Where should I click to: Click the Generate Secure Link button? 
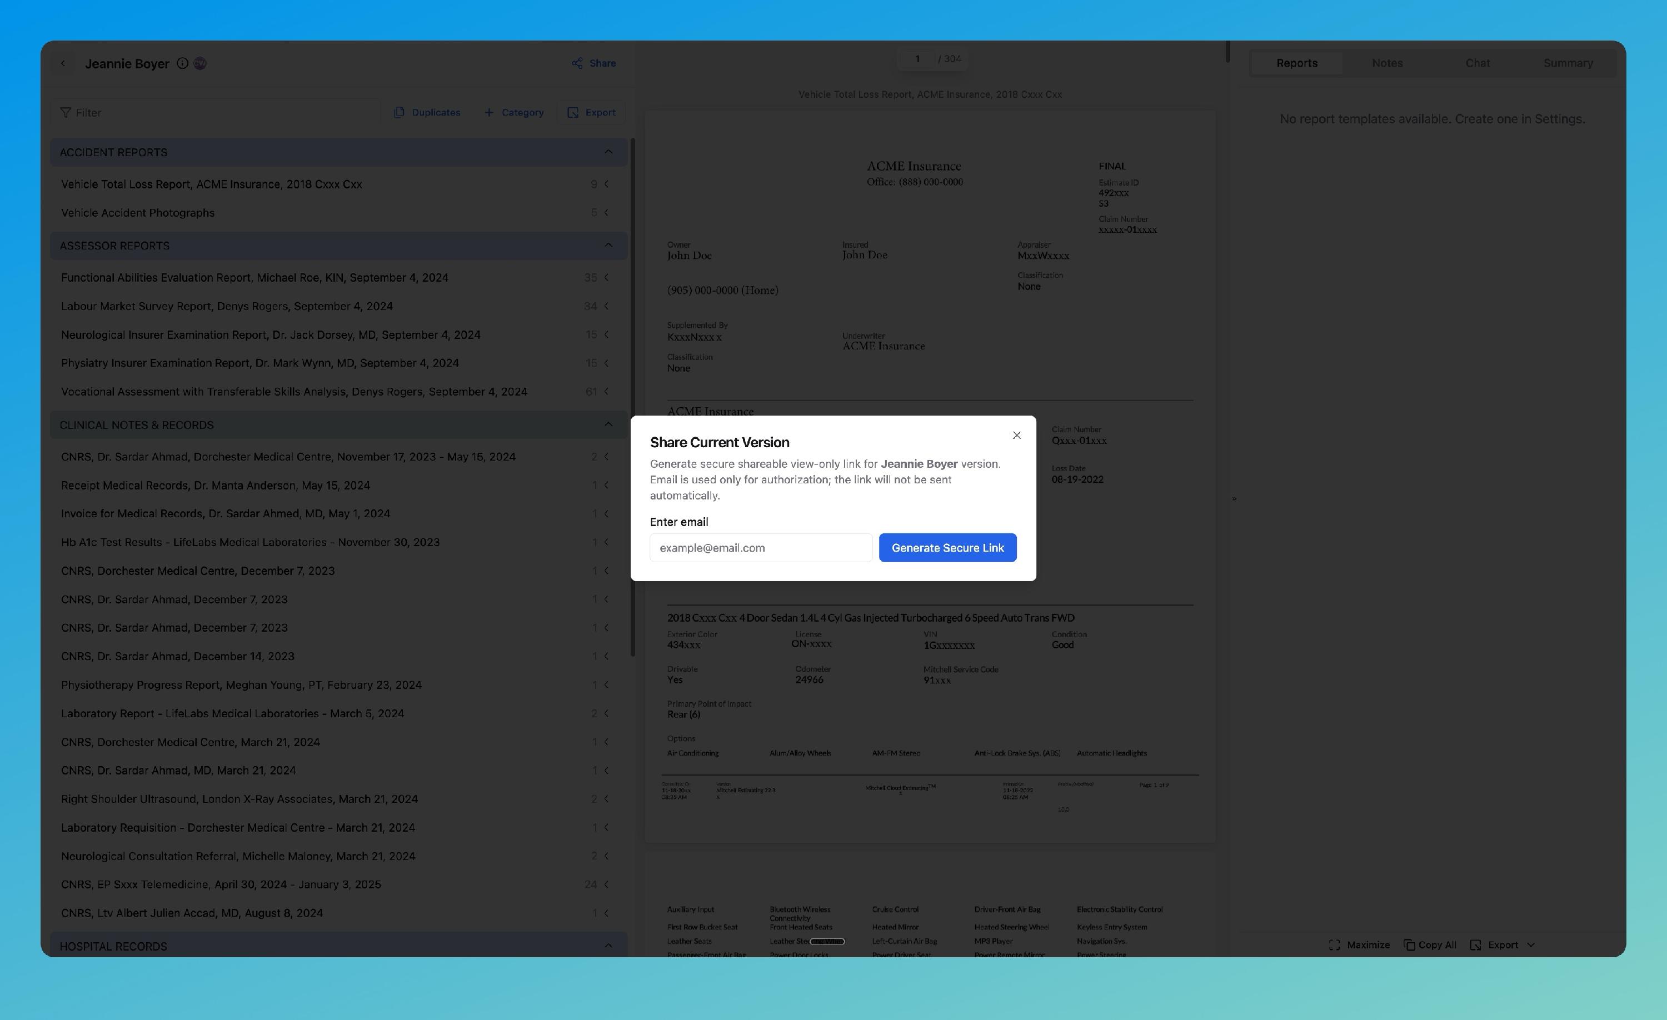947,547
